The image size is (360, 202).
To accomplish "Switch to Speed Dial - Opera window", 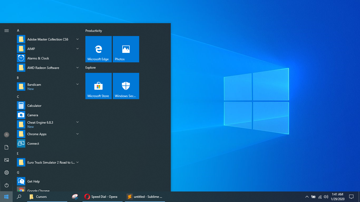I will pos(103,197).
